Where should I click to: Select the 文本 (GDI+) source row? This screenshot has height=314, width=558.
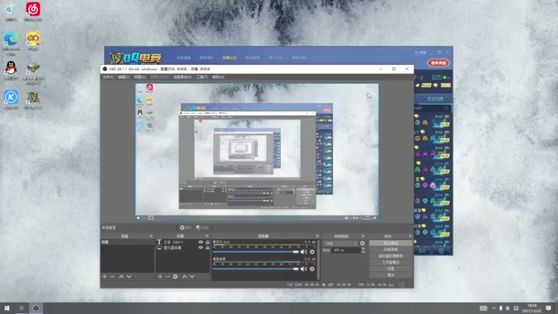[183, 242]
